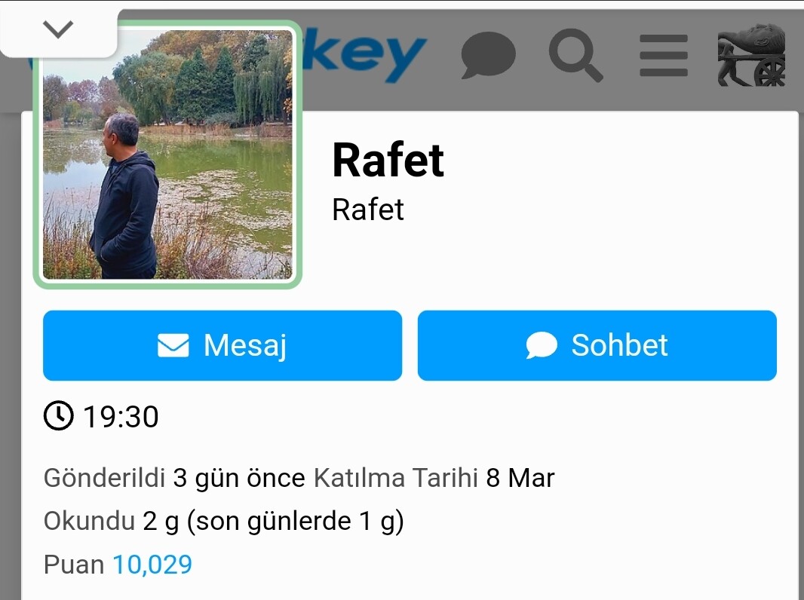Image resolution: width=804 pixels, height=600 pixels.
Task: Open search with the magnifier icon
Action: [x=575, y=55]
